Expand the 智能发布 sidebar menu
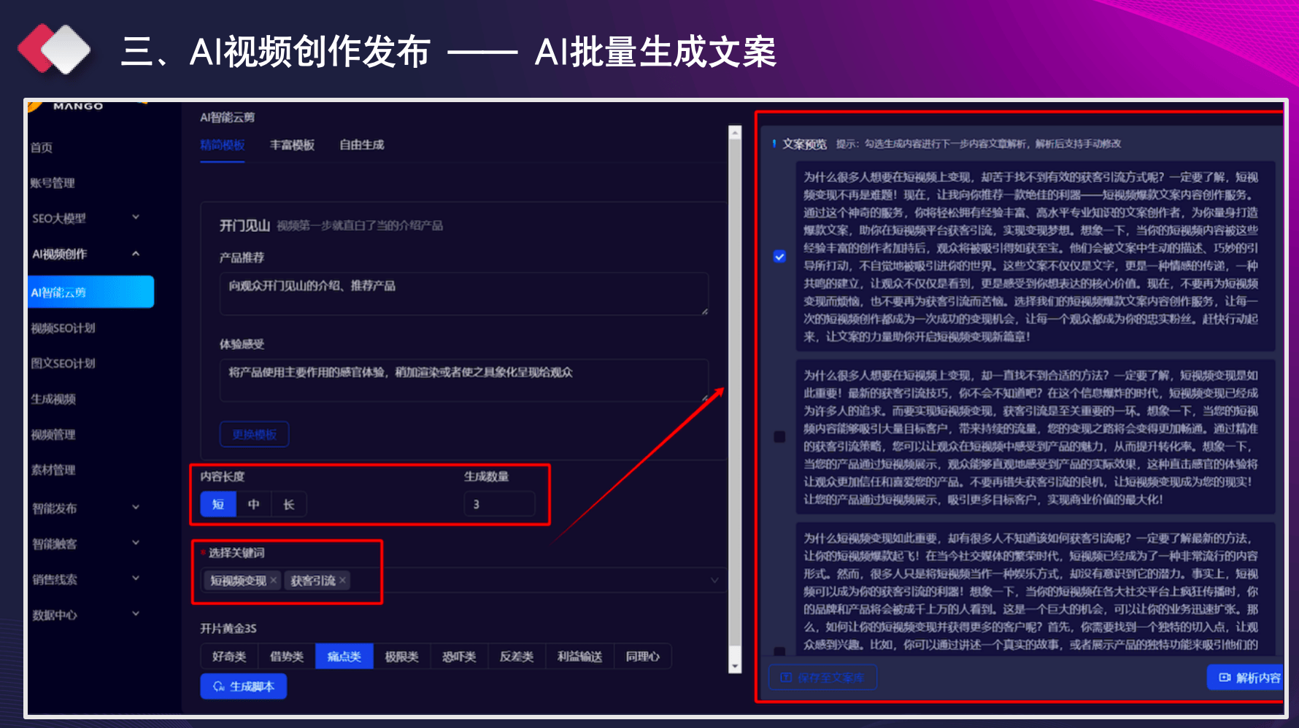Viewport: 1299px width, 728px height. pyautogui.click(x=136, y=508)
